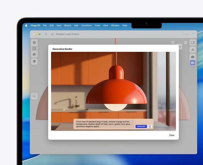Click the magnifying glass search icon
203x165 pixels.
(x=34, y=96)
